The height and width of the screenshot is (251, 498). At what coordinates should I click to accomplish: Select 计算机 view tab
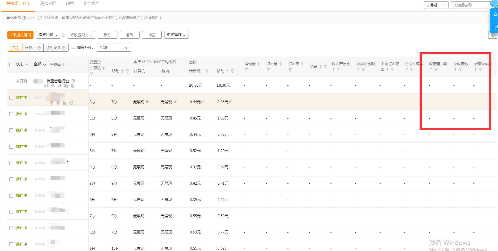coord(33,48)
